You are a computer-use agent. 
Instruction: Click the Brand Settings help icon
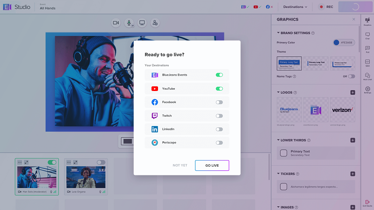coord(313,33)
